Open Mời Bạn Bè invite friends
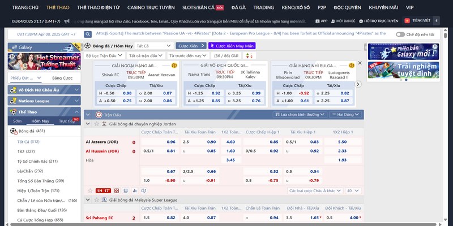The width and height of the screenshot is (453, 226). coord(343,21)
